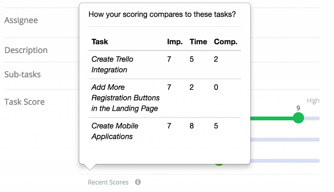Click the Description field label
This screenshot has width=334, height=192.
coord(26,50)
